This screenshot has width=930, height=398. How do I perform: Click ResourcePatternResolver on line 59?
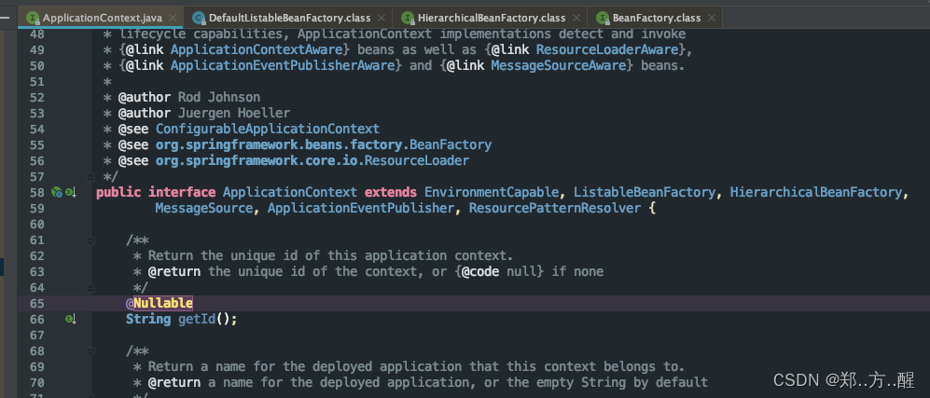pyautogui.click(x=555, y=208)
